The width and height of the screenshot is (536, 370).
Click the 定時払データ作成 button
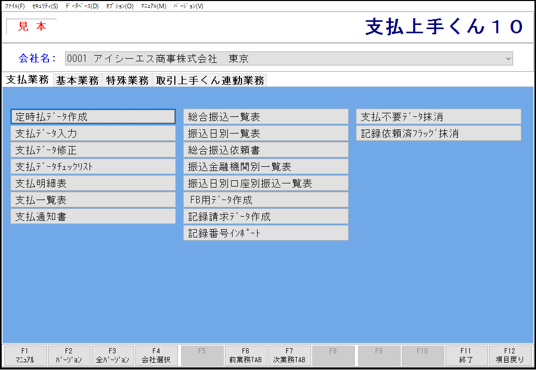click(x=93, y=117)
